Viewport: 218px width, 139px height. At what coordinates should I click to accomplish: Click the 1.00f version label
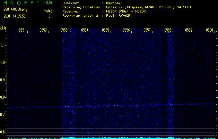(x=48, y=2)
